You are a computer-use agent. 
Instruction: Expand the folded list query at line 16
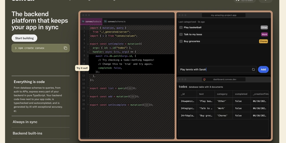[x=88, y=88]
